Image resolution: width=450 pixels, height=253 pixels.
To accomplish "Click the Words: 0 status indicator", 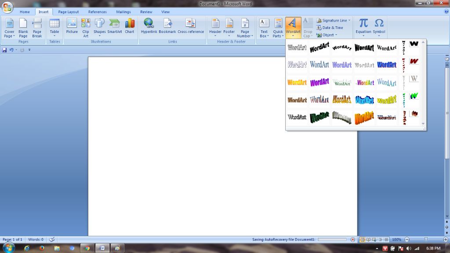I will click(x=36, y=239).
